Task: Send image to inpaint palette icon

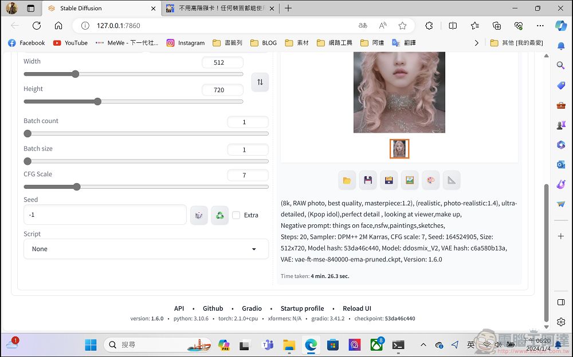Action: pos(430,180)
